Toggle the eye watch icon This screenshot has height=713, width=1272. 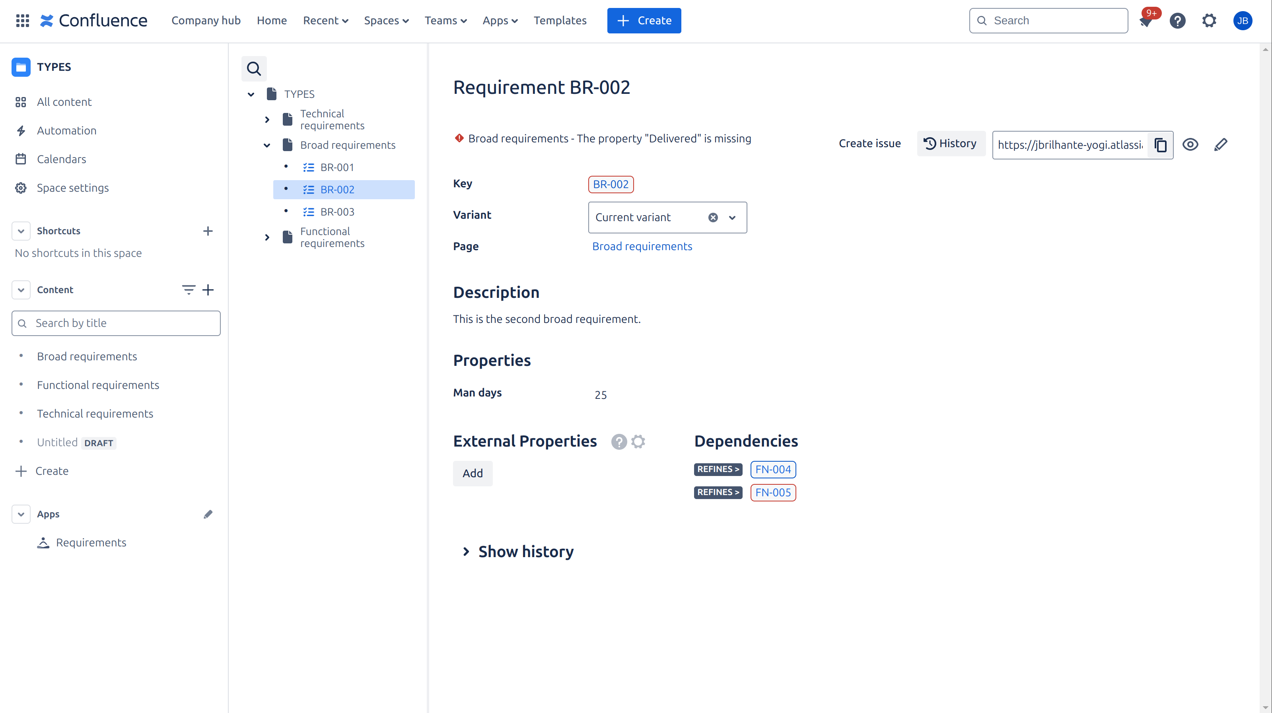(1190, 144)
